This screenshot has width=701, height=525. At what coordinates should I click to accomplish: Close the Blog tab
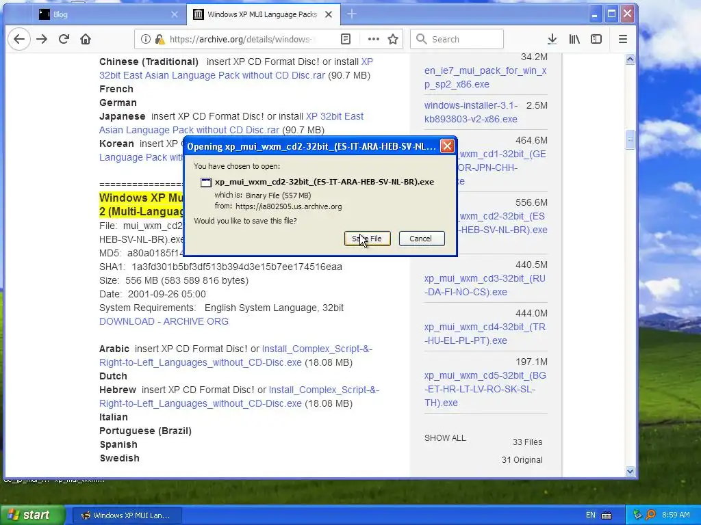point(175,14)
